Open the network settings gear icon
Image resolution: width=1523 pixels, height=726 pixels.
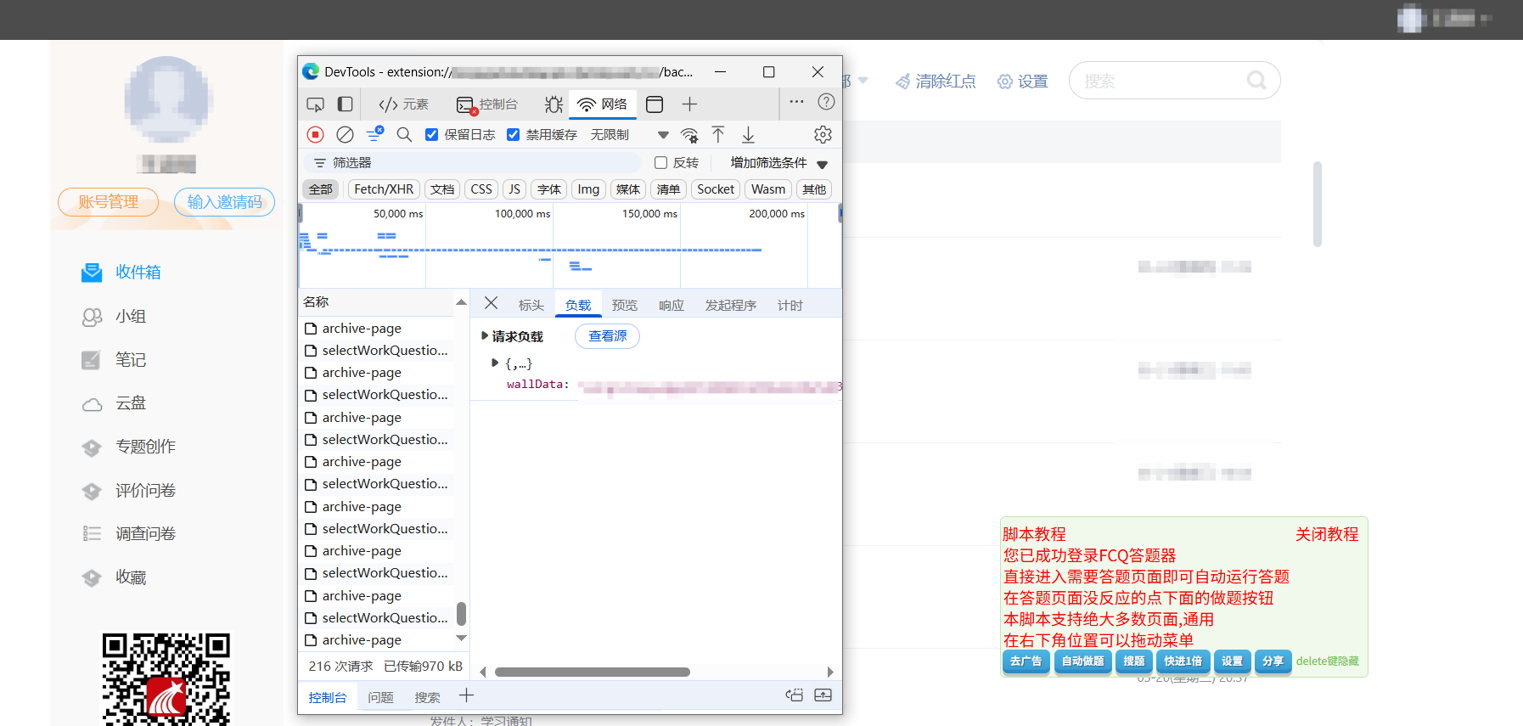pyautogui.click(x=822, y=134)
